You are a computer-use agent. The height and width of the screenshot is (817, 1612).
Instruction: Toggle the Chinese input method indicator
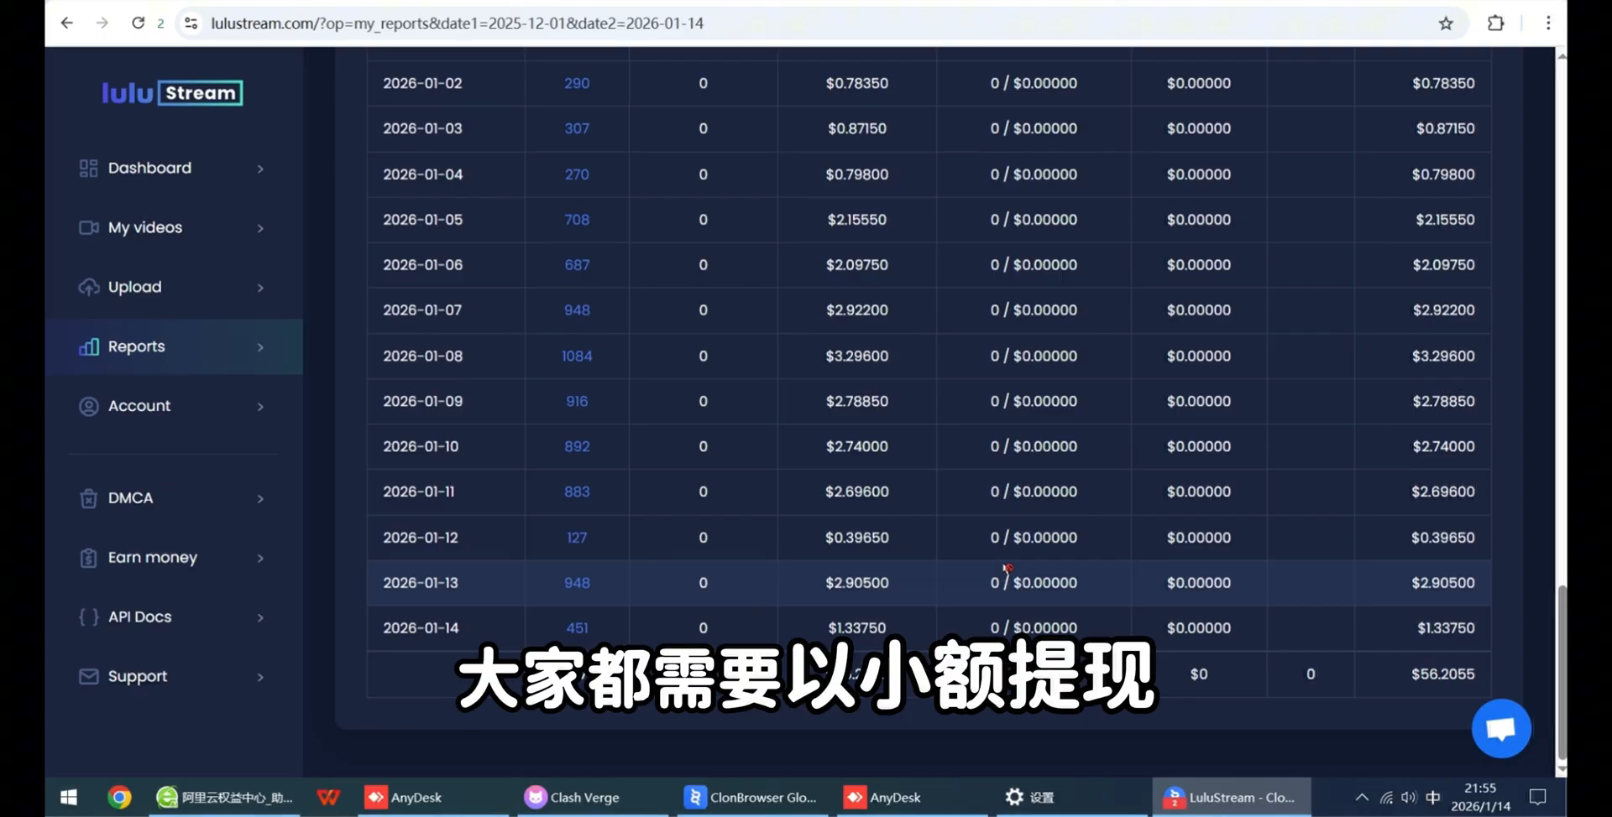[x=1433, y=797]
